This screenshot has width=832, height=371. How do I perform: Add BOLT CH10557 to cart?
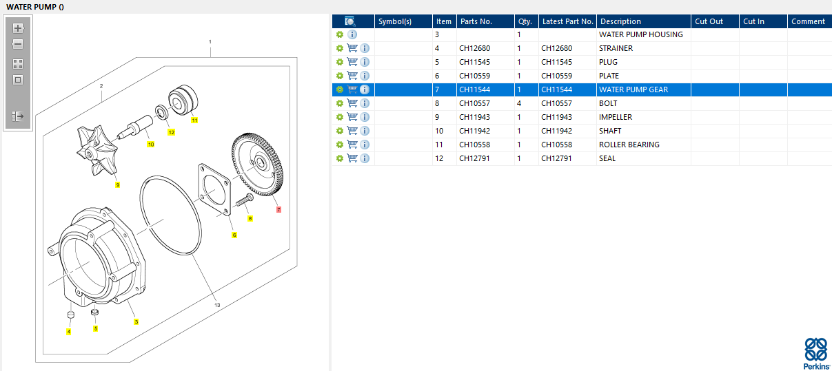coord(352,103)
